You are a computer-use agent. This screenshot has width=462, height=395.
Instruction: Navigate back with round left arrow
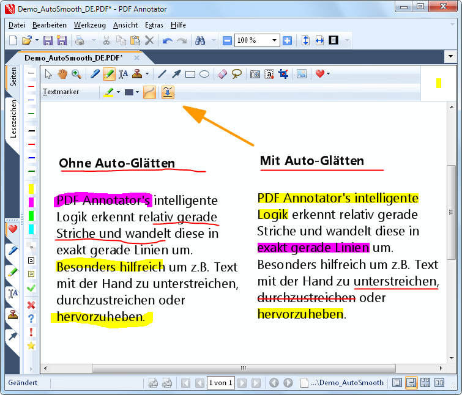[274, 383]
